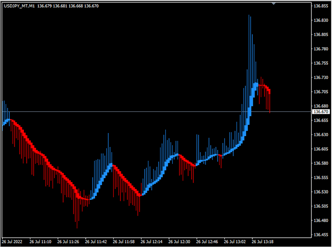Click the 136.830 price scale label
The width and height of the screenshot is (332, 247).
321,20
